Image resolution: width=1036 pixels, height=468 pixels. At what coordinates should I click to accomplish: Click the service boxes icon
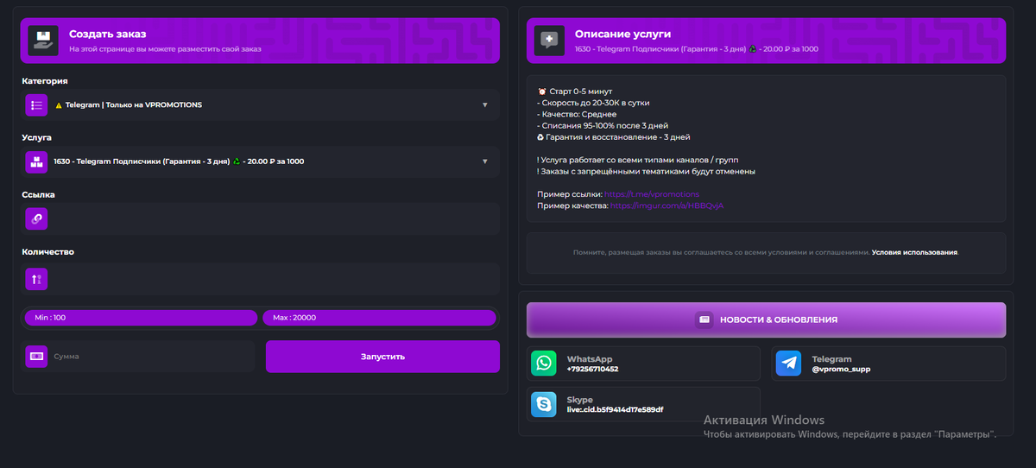tap(36, 161)
